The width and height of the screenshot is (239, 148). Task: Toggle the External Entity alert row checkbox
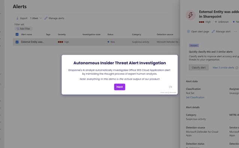(x=17, y=42)
